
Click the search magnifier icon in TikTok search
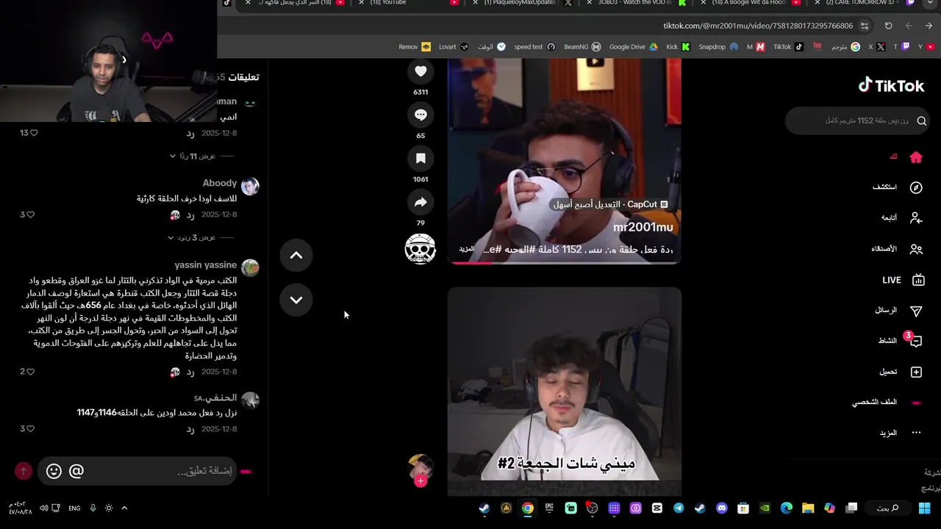click(x=922, y=120)
